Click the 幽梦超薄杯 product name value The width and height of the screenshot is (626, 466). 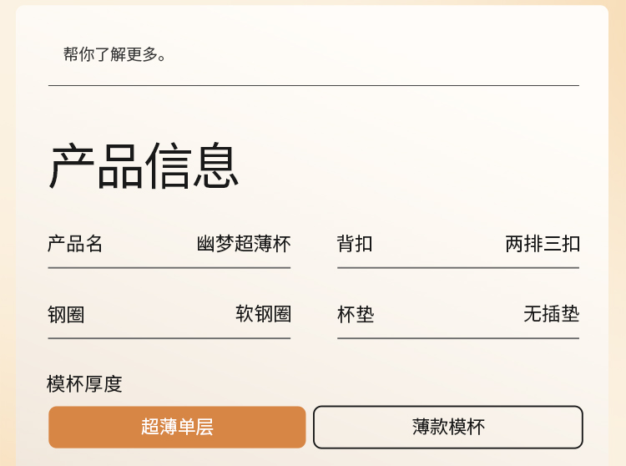(244, 244)
